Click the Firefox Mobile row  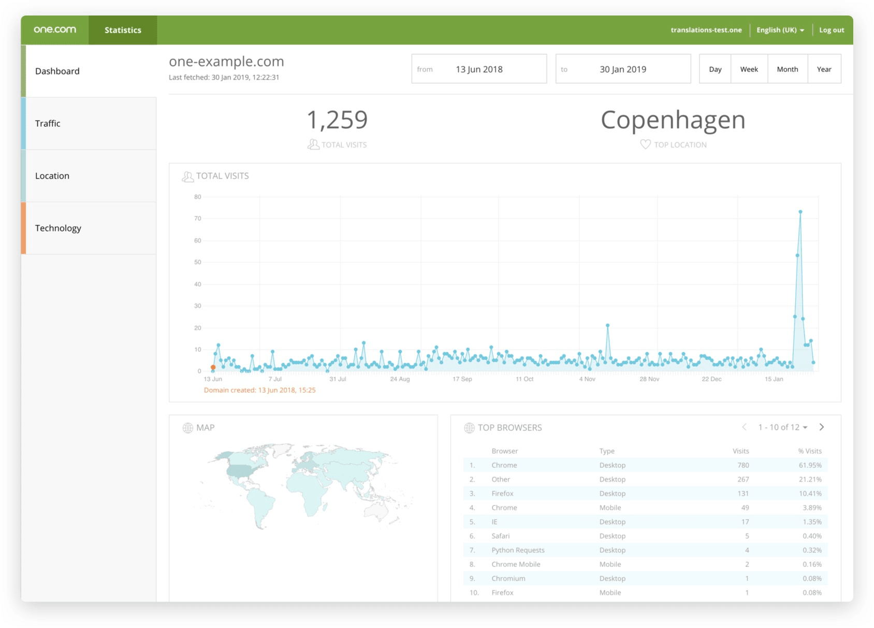pyautogui.click(x=645, y=592)
